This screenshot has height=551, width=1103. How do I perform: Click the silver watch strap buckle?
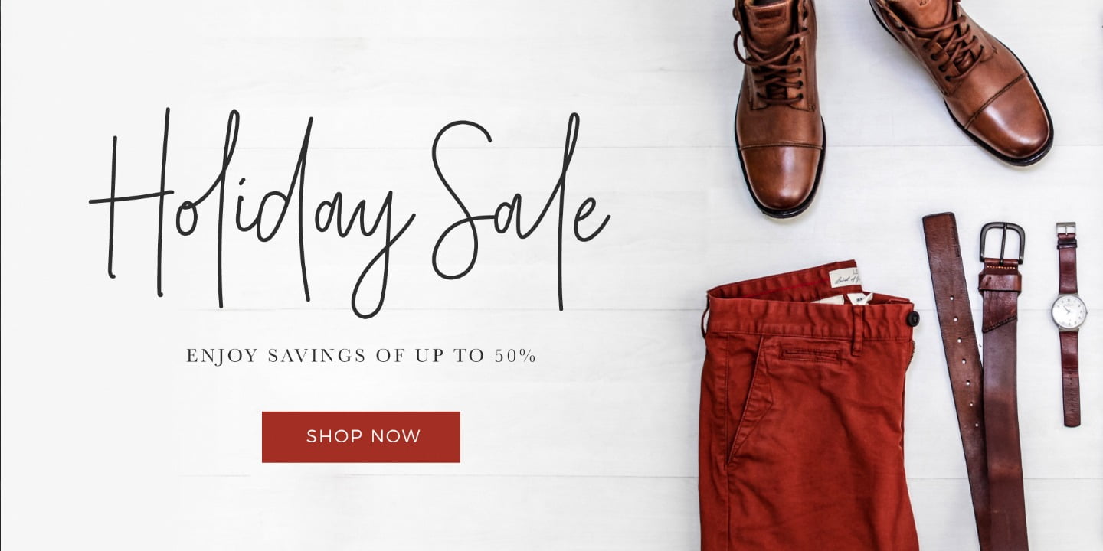click(1066, 230)
